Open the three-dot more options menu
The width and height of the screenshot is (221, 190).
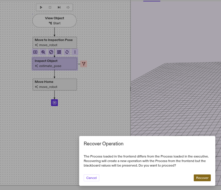[x=75, y=52]
